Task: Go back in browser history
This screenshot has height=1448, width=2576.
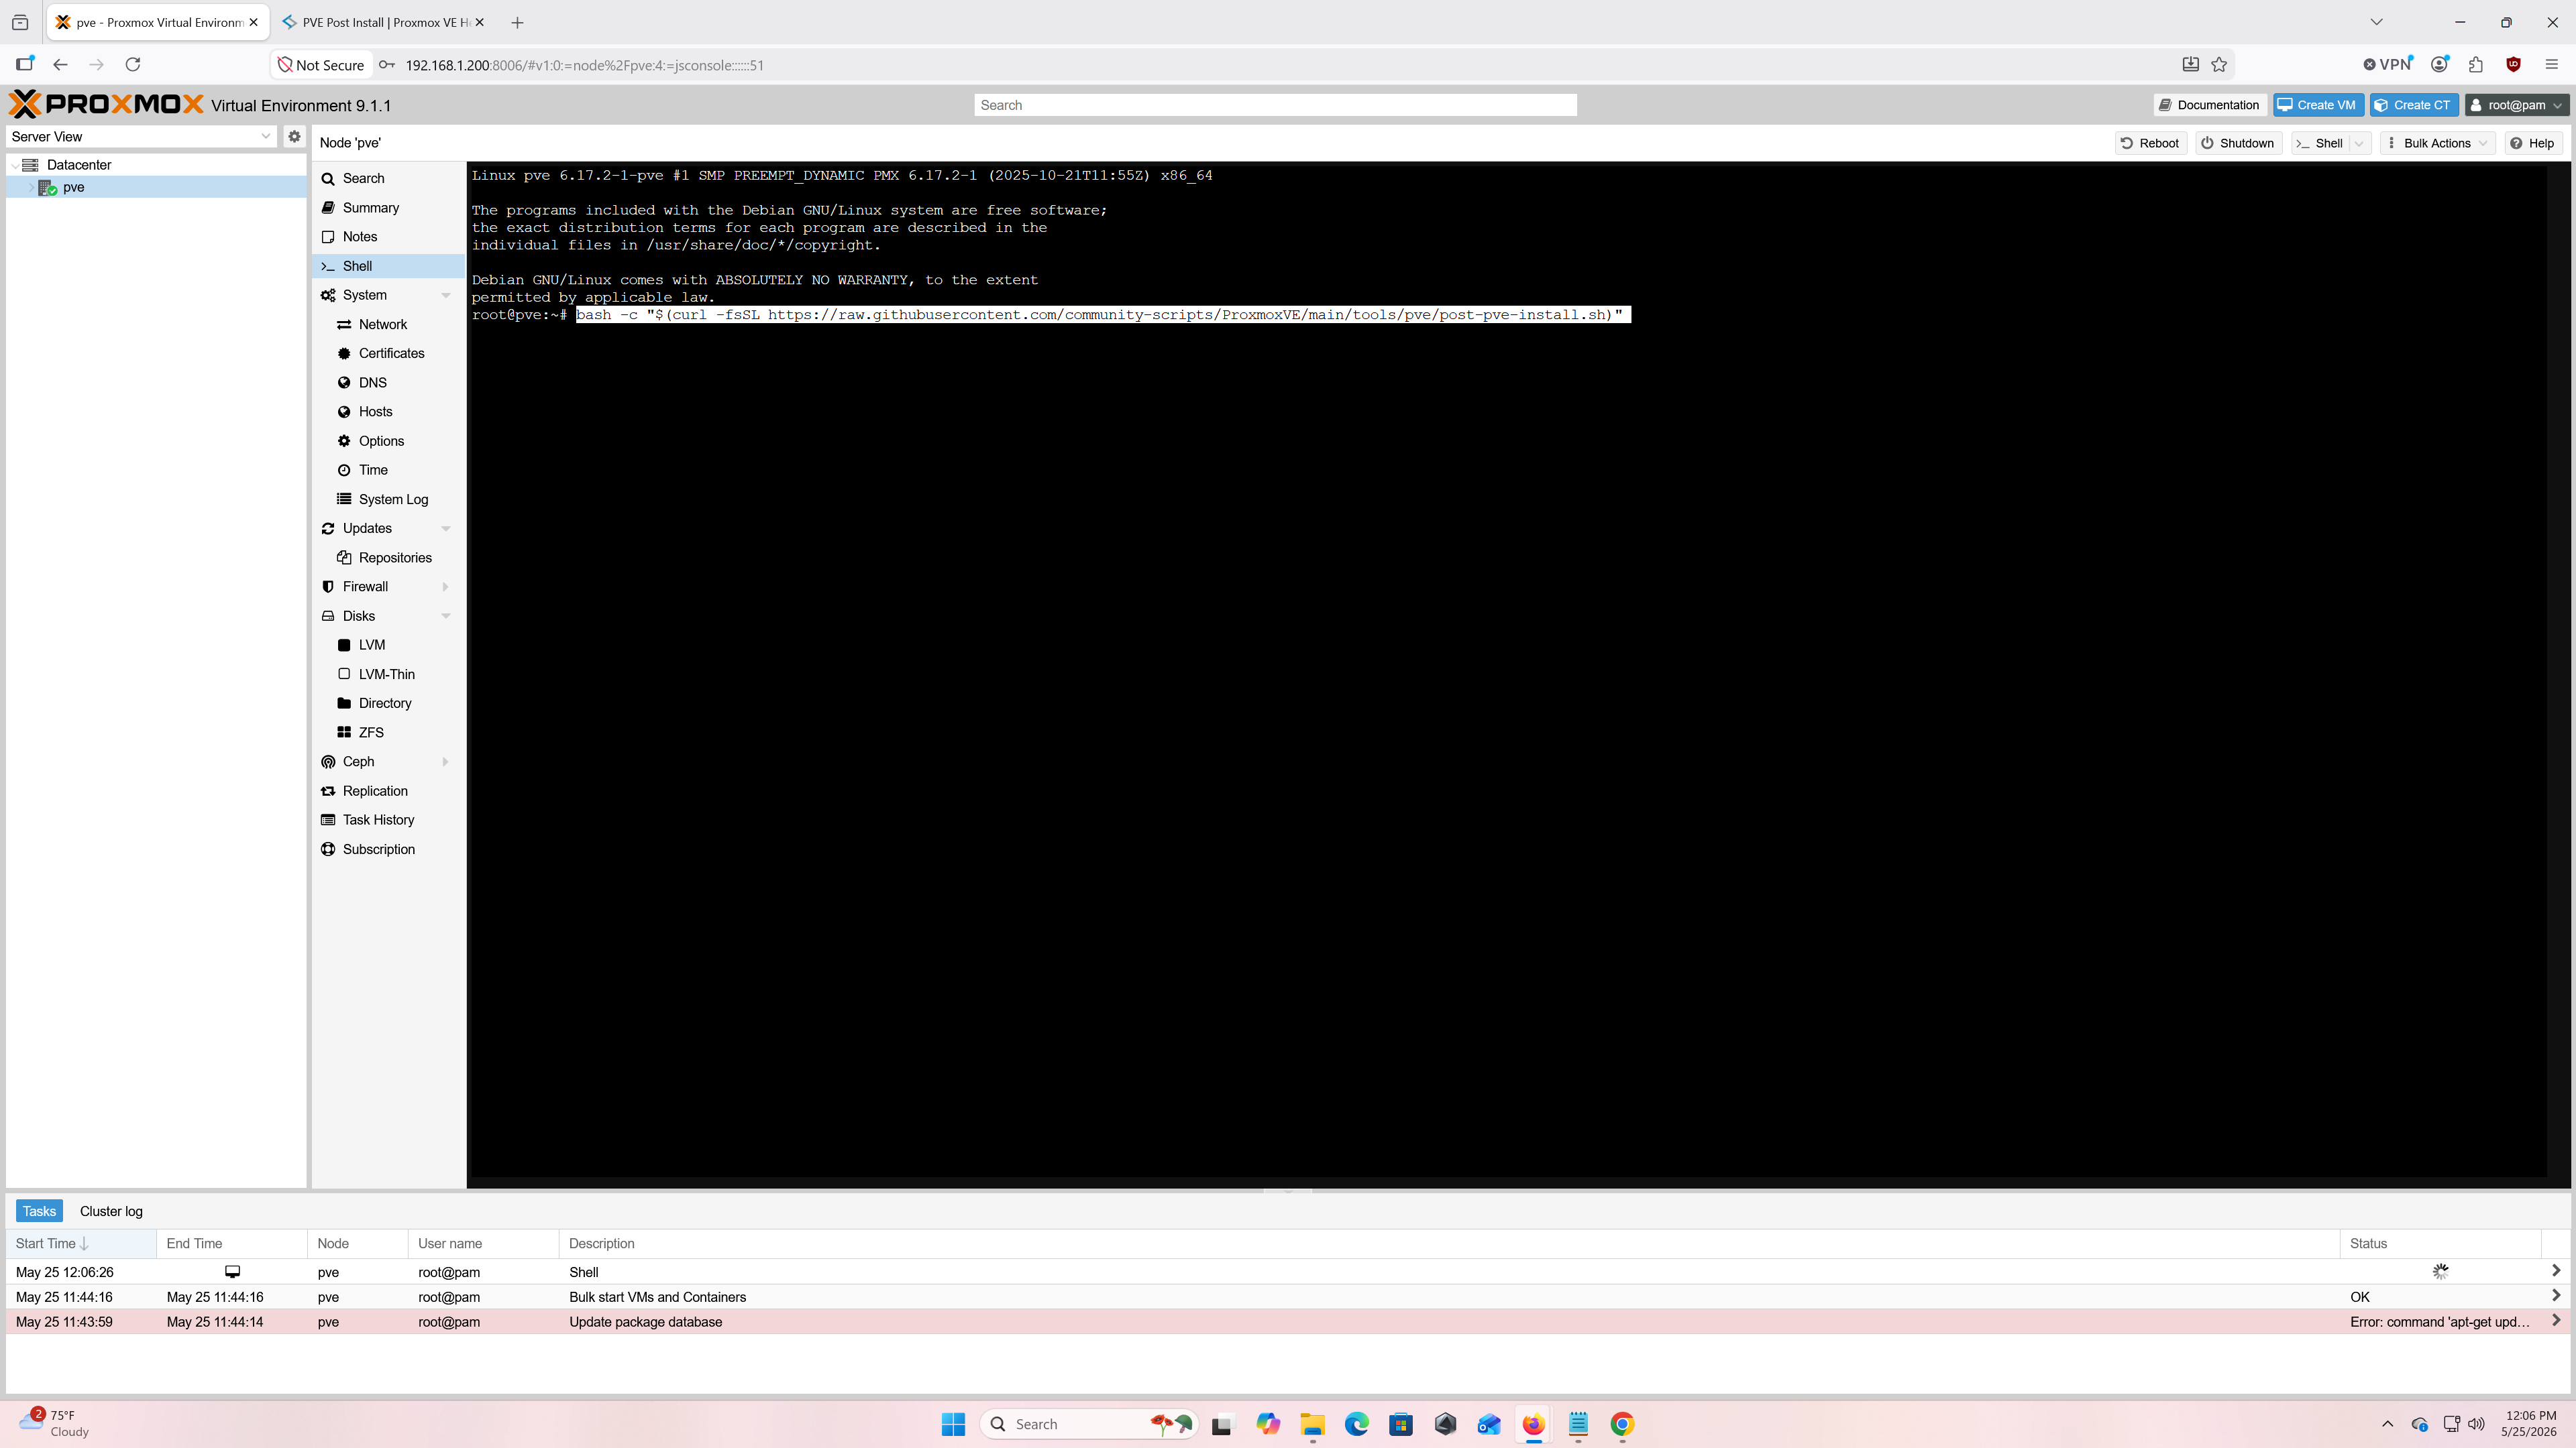Action: pyautogui.click(x=60, y=65)
